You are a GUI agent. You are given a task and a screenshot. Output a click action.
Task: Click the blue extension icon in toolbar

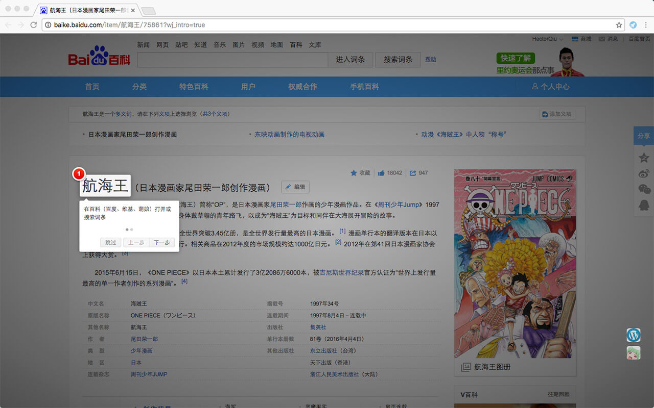pyautogui.click(x=633, y=24)
